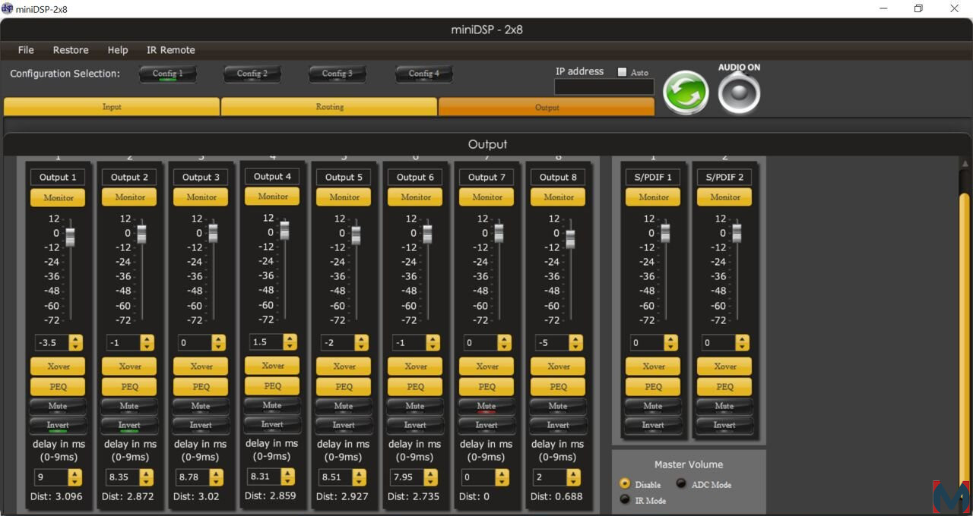Open the IR Remote menu
973x516 pixels.
tap(171, 50)
